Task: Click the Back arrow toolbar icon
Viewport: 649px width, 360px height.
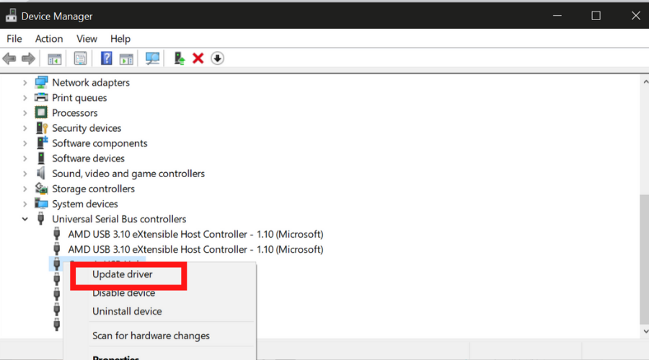Action: click(9, 58)
